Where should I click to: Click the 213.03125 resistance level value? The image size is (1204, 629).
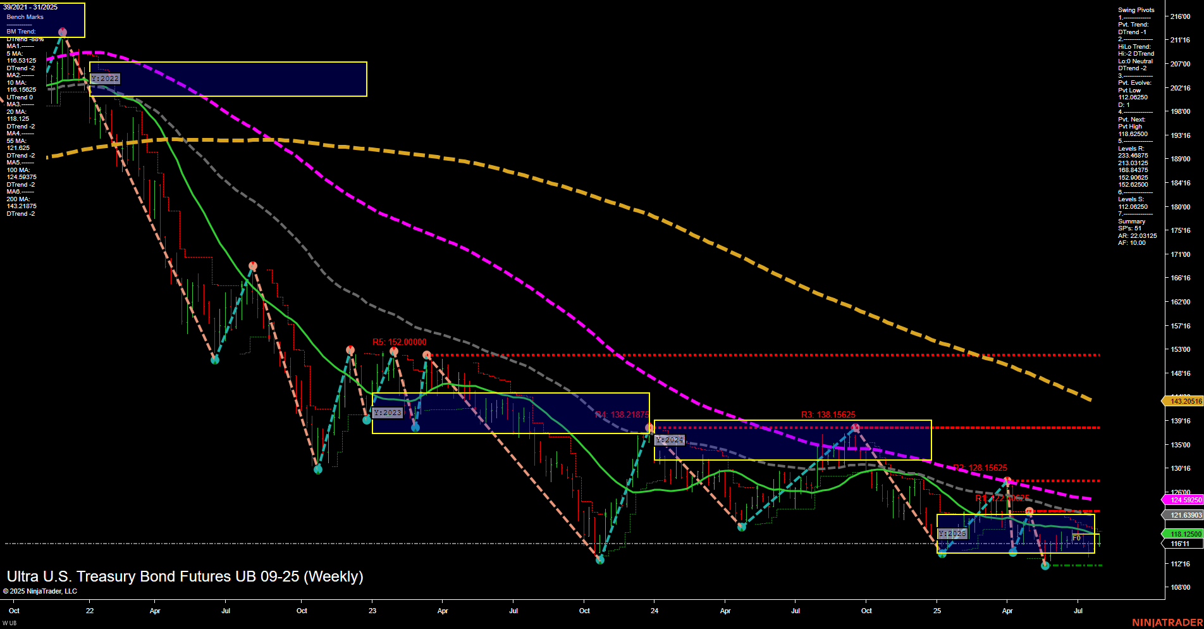(x=1133, y=163)
